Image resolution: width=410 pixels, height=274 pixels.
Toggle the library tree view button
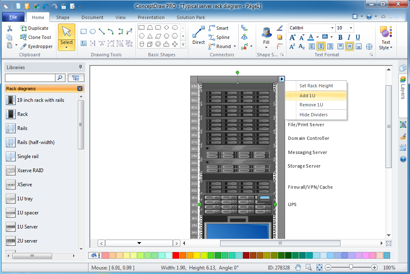[x=76, y=78]
